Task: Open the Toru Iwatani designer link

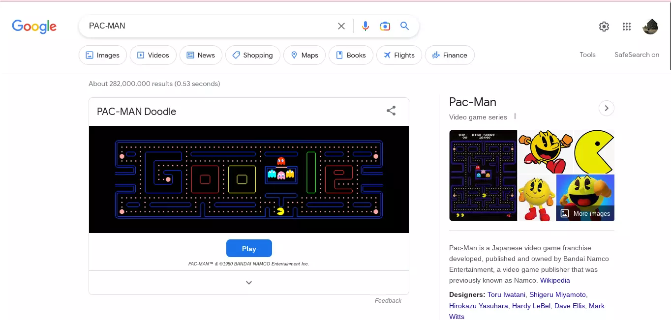Action: coord(507,294)
